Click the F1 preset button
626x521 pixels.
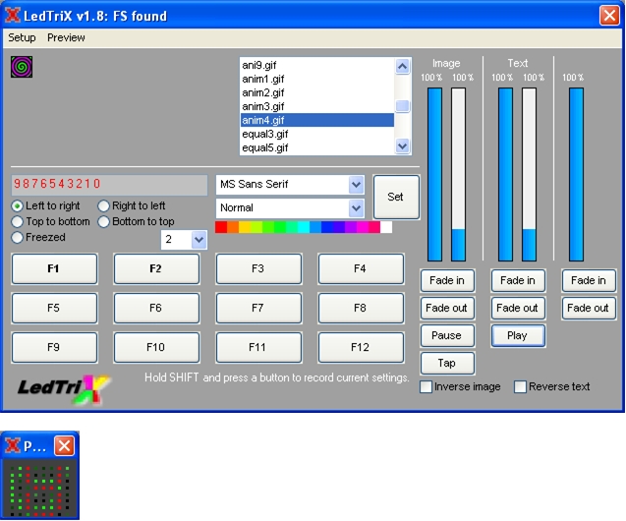54,268
